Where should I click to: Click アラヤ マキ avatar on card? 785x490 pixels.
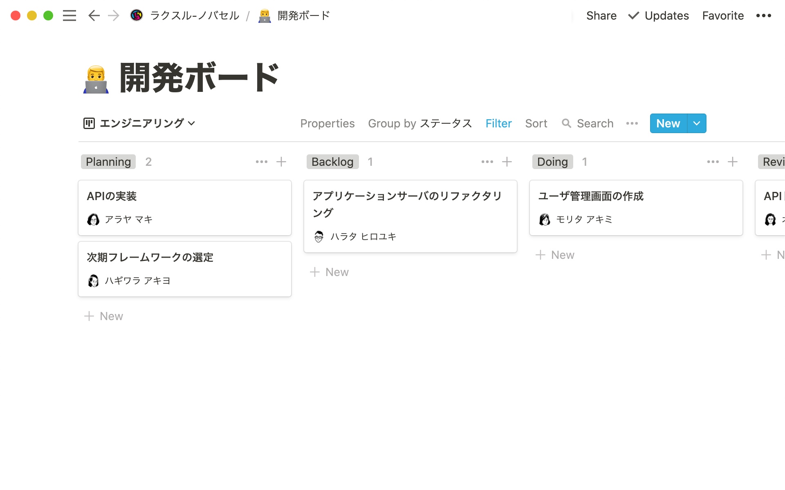[x=93, y=220]
